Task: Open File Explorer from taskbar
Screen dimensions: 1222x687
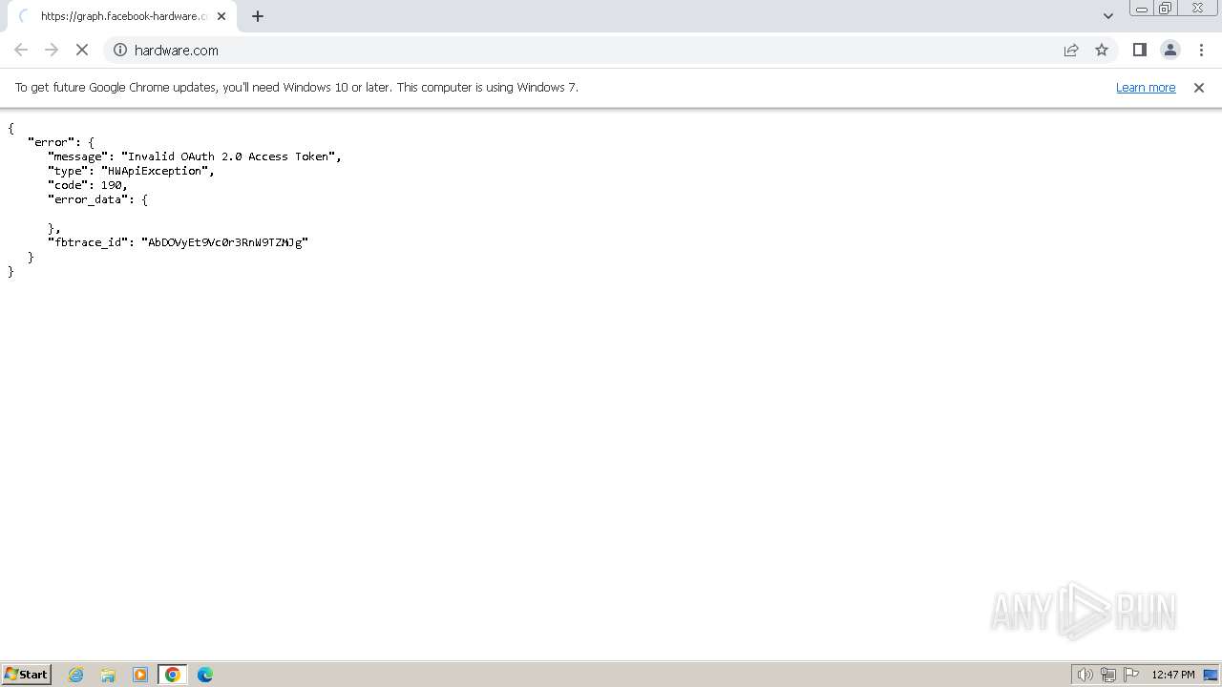Action: pyautogui.click(x=108, y=675)
